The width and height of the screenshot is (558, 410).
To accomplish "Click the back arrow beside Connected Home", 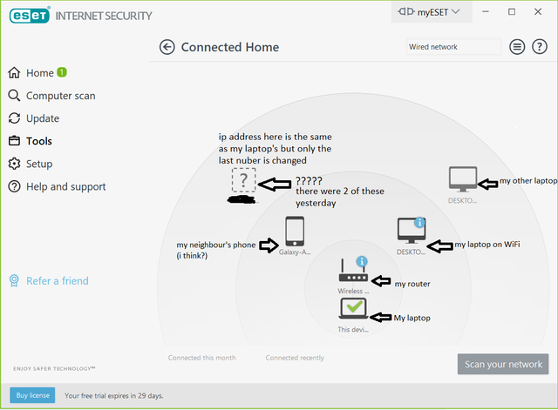I will point(167,47).
